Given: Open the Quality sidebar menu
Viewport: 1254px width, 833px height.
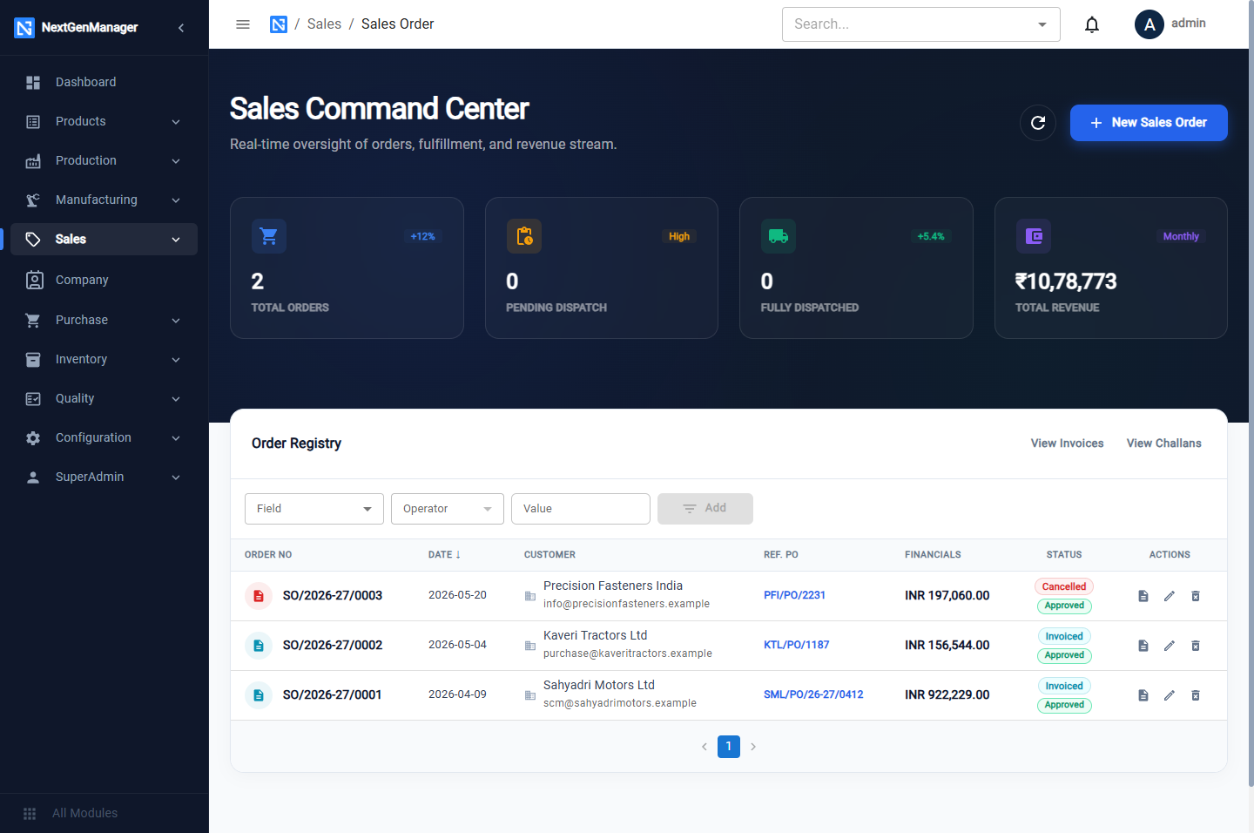Looking at the screenshot, I should coord(104,398).
